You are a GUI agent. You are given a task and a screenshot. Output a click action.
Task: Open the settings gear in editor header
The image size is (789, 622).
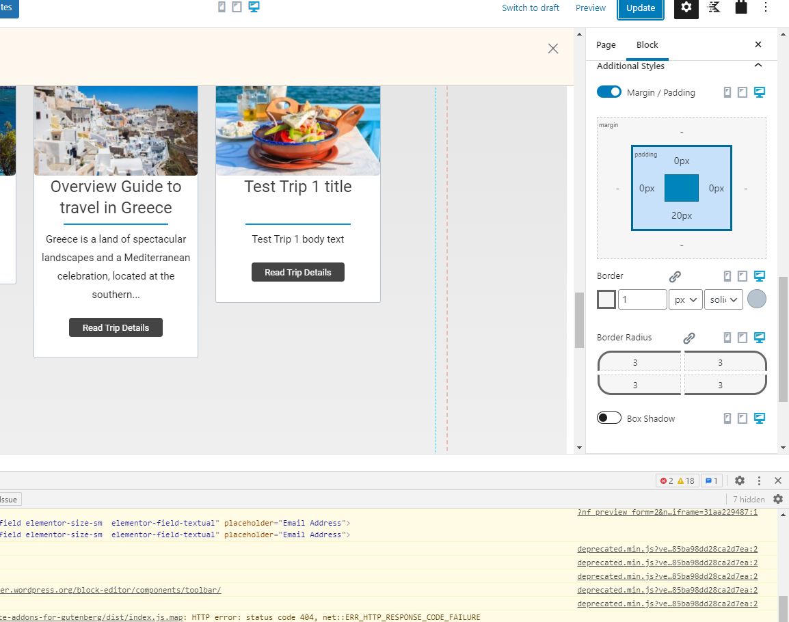[686, 8]
